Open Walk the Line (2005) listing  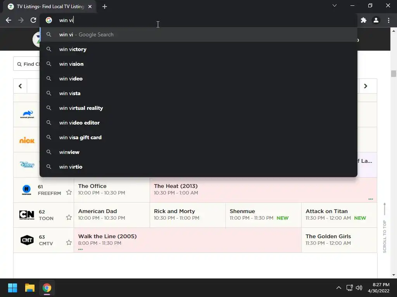tap(188, 240)
